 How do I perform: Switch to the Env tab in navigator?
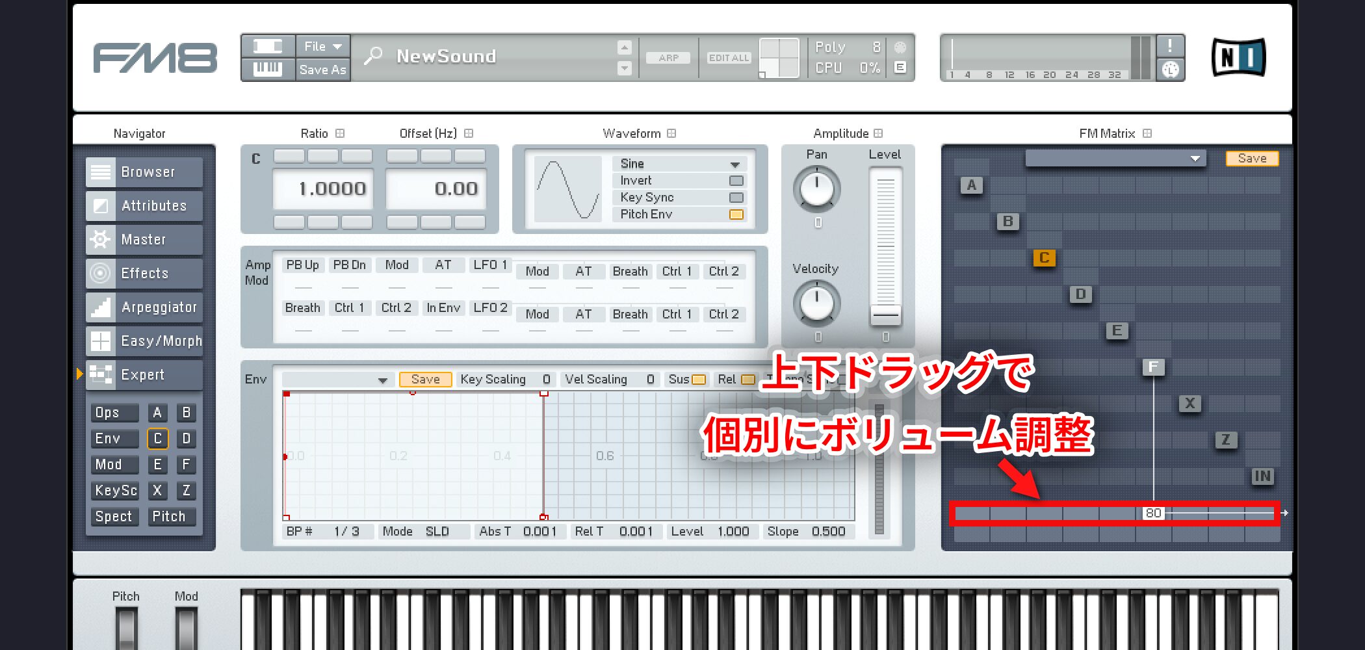(x=115, y=439)
